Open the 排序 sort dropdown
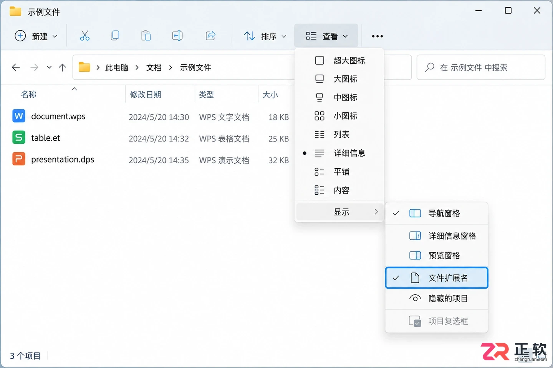Image resolution: width=553 pixels, height=368 pixels. [265, 36]
